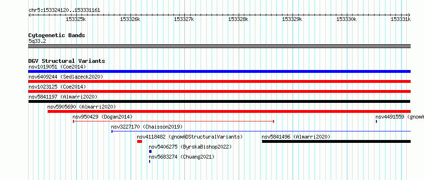The image size is (424, 180).
Task: Click the 5q33.2 band label
Action: [x=37, y=41]
